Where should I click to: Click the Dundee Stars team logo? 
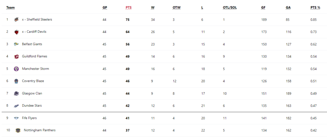coord(16,106)
